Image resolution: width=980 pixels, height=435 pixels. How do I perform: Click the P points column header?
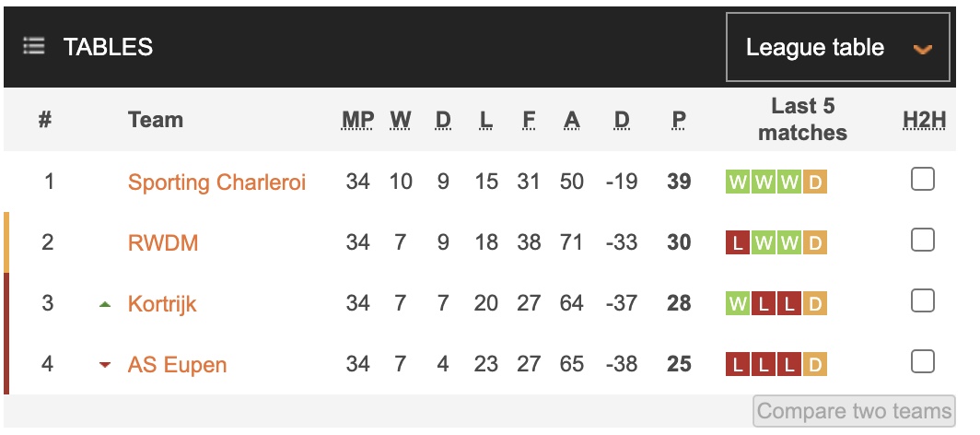679,120
